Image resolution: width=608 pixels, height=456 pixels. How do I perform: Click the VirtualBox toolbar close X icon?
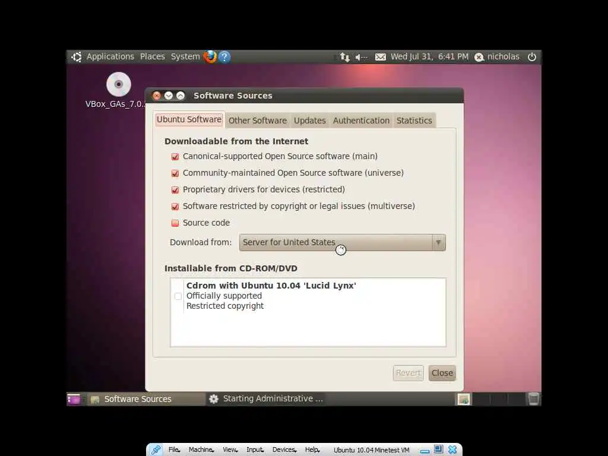point(452,450)
